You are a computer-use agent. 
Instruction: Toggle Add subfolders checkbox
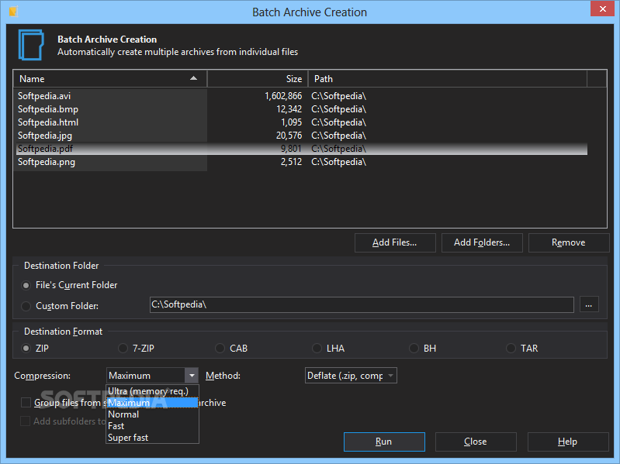pyautogui.click(x=26, y=421)
